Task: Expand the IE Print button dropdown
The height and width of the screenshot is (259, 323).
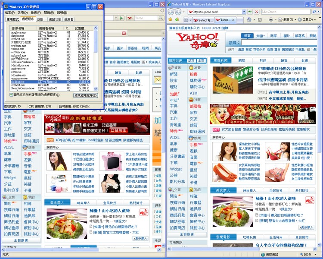Action: (276, 19)
